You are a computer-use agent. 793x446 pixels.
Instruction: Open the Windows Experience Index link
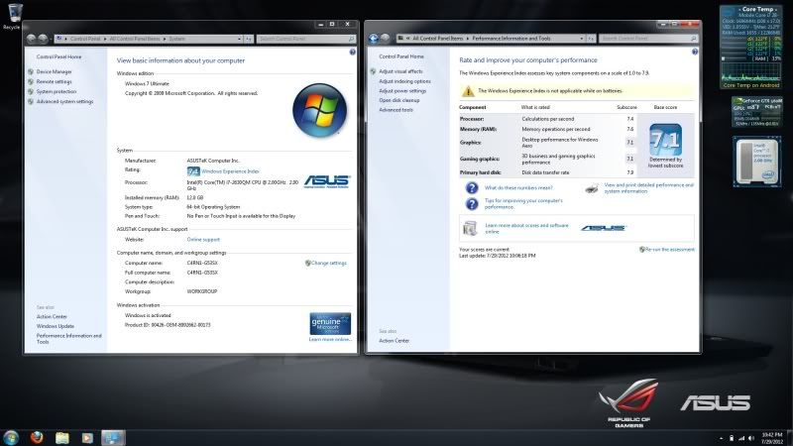tap(230, 171)
